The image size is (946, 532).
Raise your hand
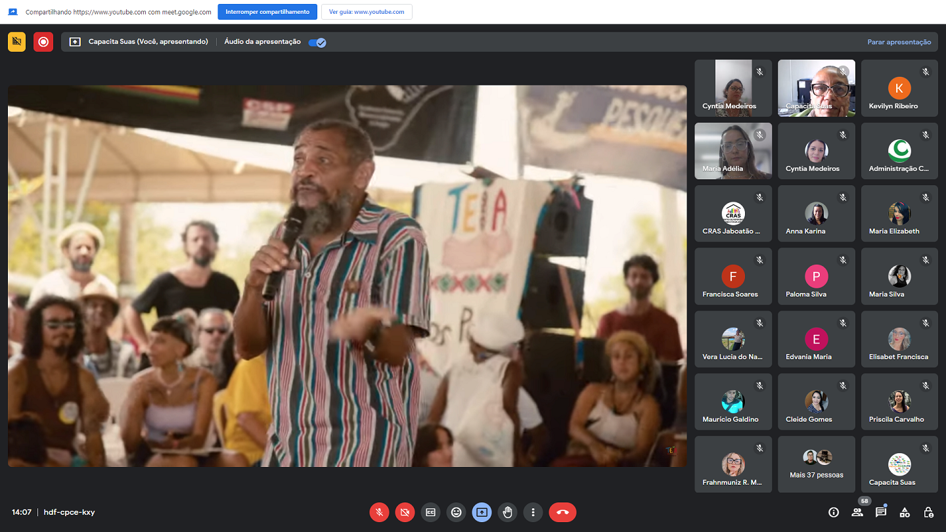(507, 512)
